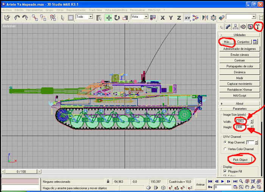The width and height of the screenshot is (265, 192).
Task: Open the Archivo menu
Action: [x=7, y=10]
